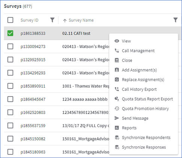
Task: Click the 13/01/17 ZQ FULL Copy survey
Action: click(x=86, y=126)
